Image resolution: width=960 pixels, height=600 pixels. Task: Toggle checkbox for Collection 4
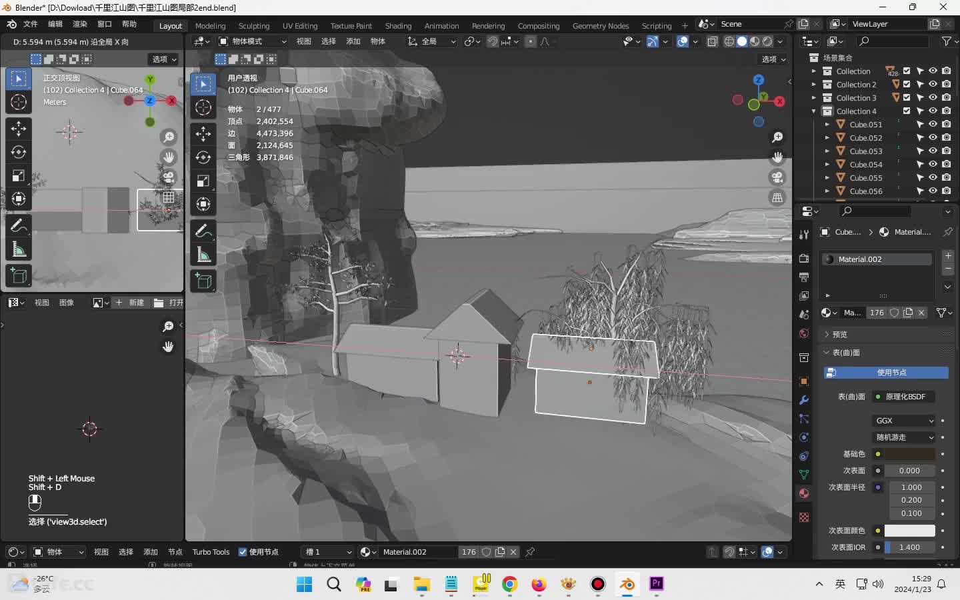click(x=907, y=111)
